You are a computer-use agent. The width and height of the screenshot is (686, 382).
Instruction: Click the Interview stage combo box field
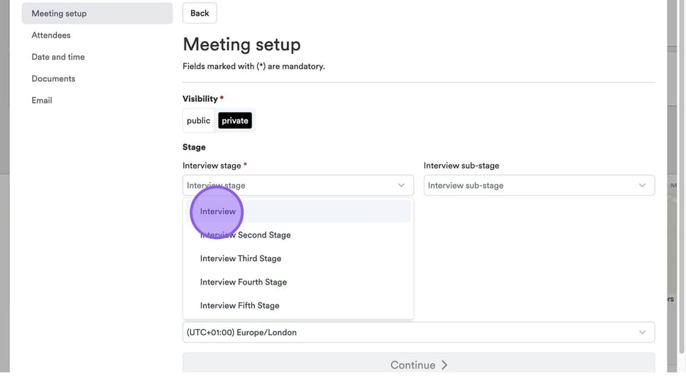[289, 186]
